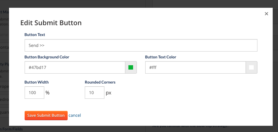Click the Button Text Color label
This screenshot has height=132, width=278.
(161, 57)
